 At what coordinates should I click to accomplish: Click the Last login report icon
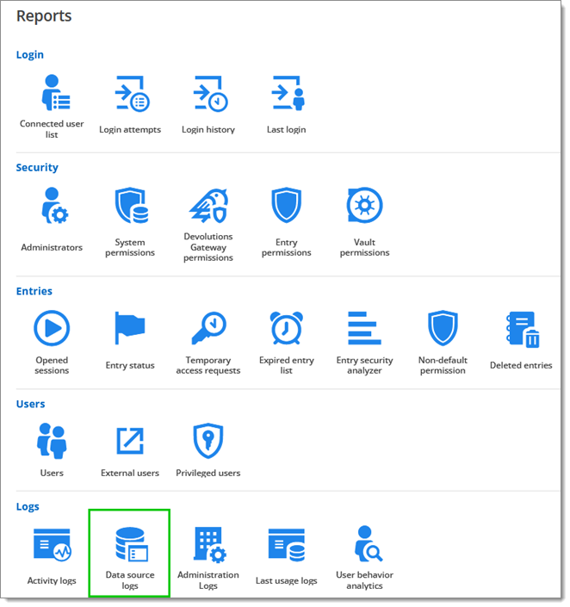287,93
